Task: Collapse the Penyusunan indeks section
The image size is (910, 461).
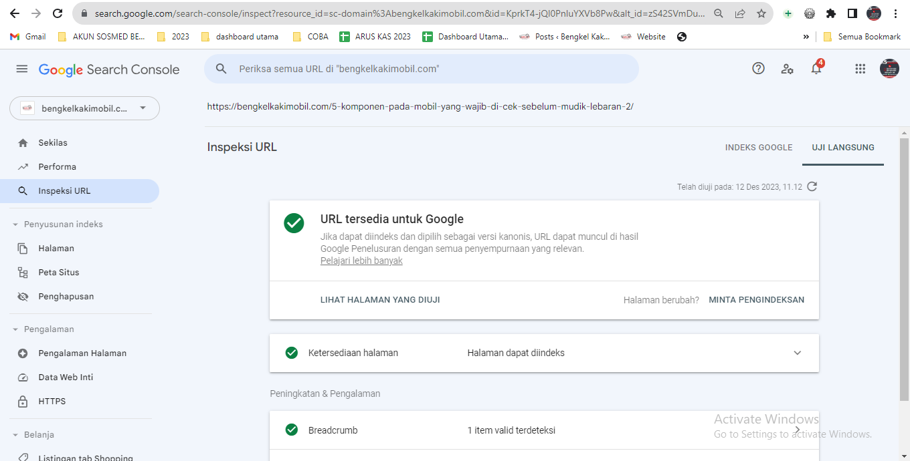Action: (15, 224)
